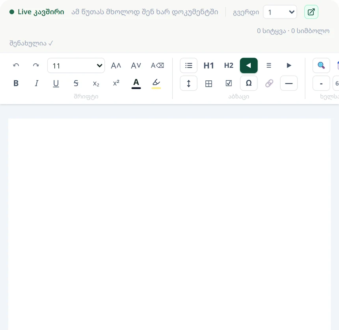Open the font size dropdown showing 11
The image size is (339, 330).
(x=76, y=65)
